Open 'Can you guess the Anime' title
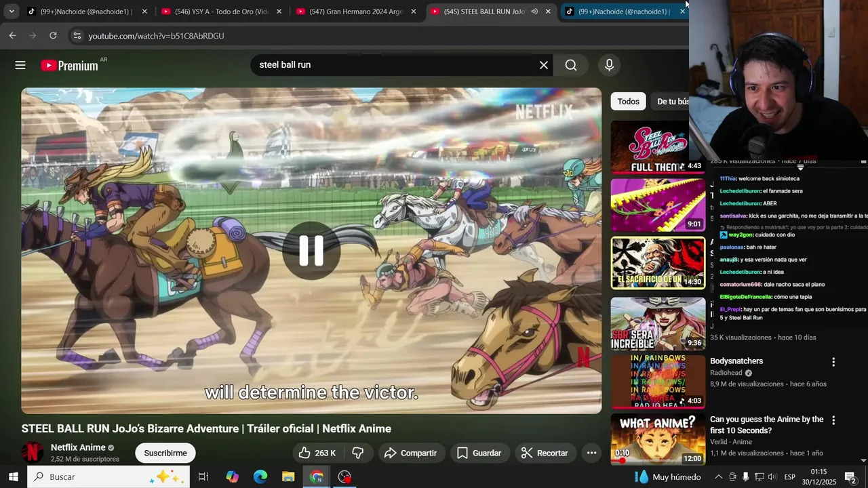The width and height of the screenshot is (868, 488). (x=767, y=425)
